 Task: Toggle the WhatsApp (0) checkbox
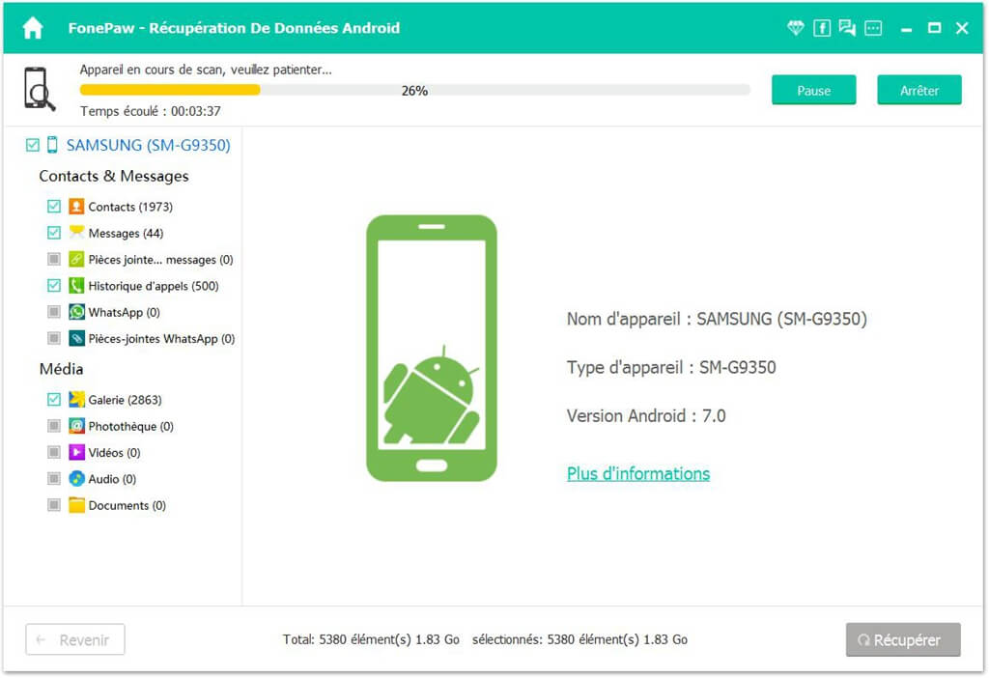coord(54,312)
